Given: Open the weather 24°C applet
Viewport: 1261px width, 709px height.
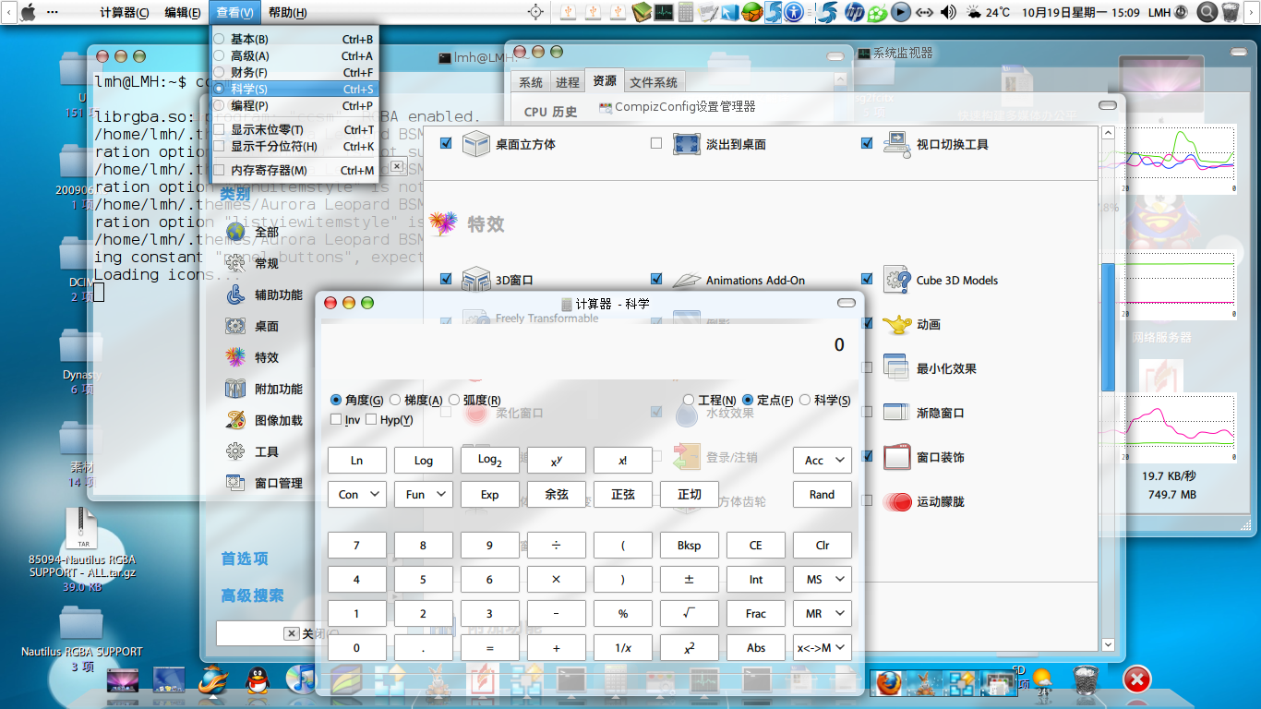Looking at the screenshot, I should (x=989, y=12).
